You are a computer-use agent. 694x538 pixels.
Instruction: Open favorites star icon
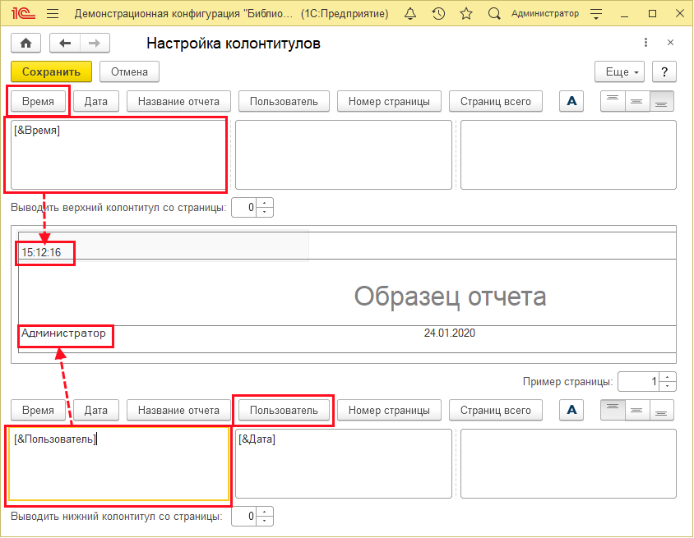pyautogui.click(x=466, y=14)
